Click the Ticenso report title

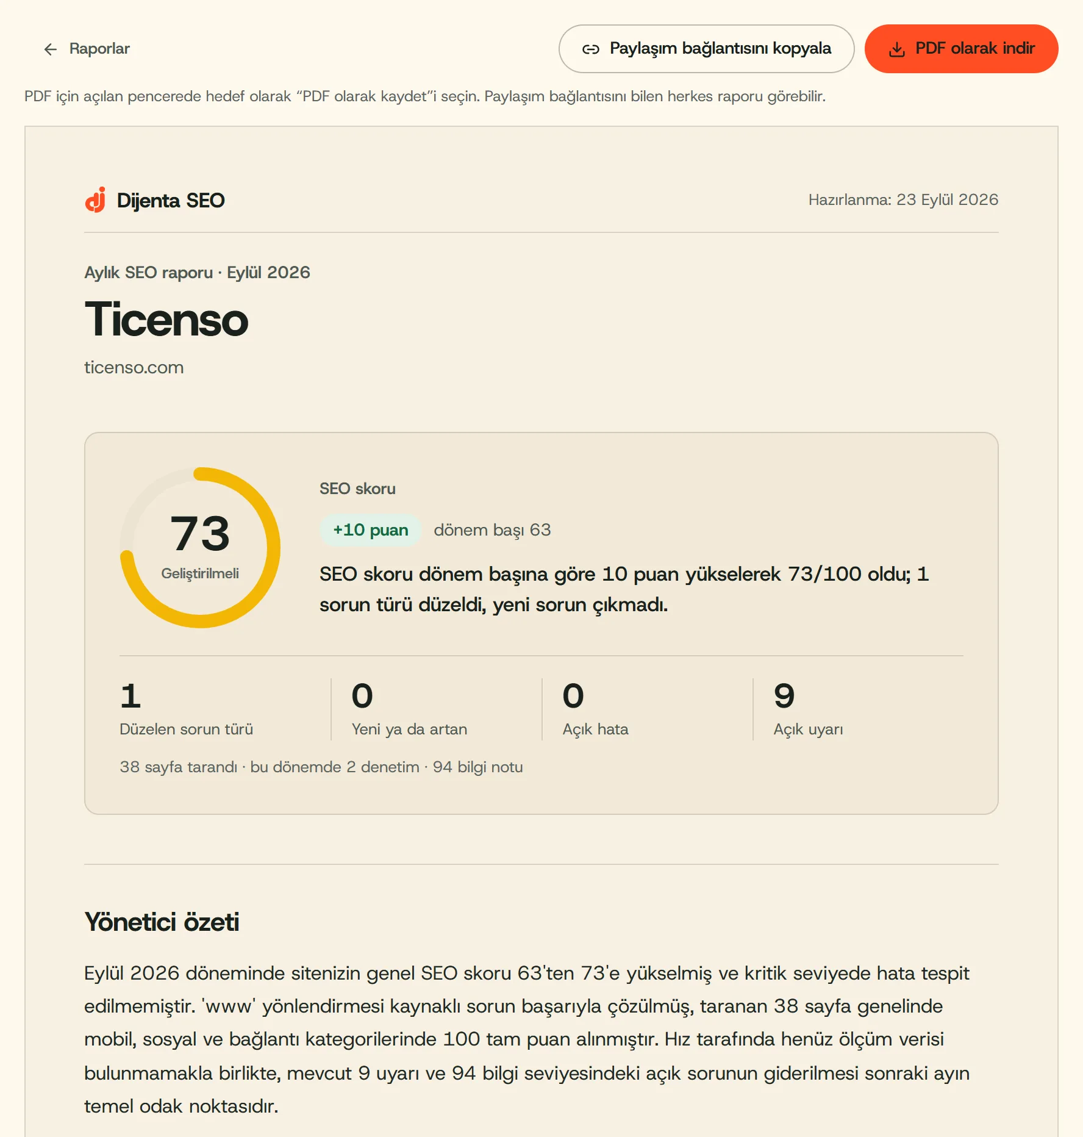click(166, 319)
